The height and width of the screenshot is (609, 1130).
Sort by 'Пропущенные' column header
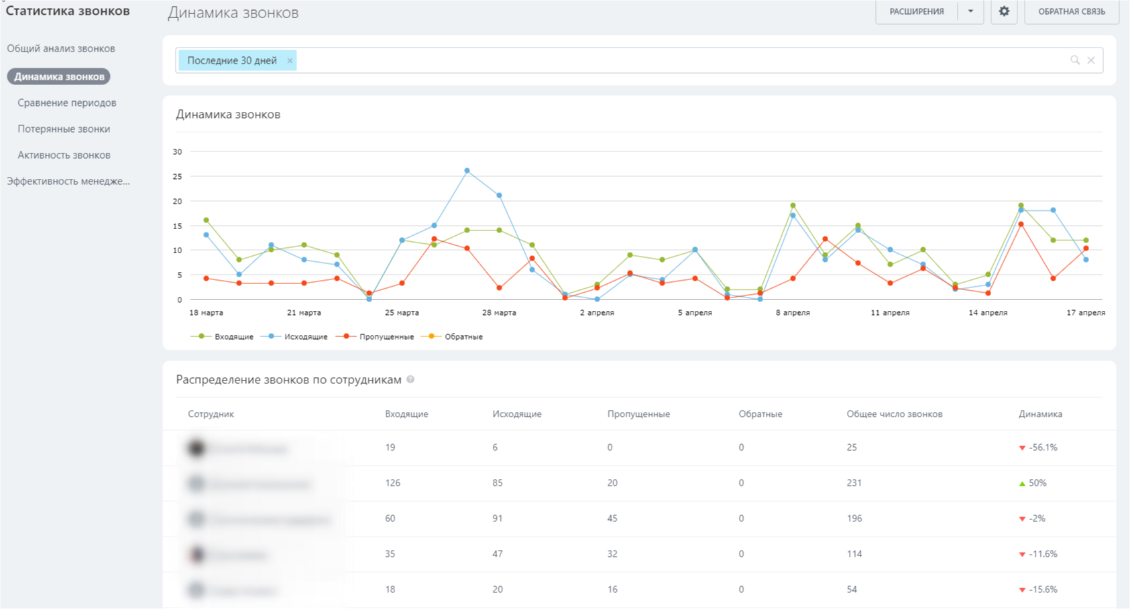pyautogui.click(x=638, y=414)
